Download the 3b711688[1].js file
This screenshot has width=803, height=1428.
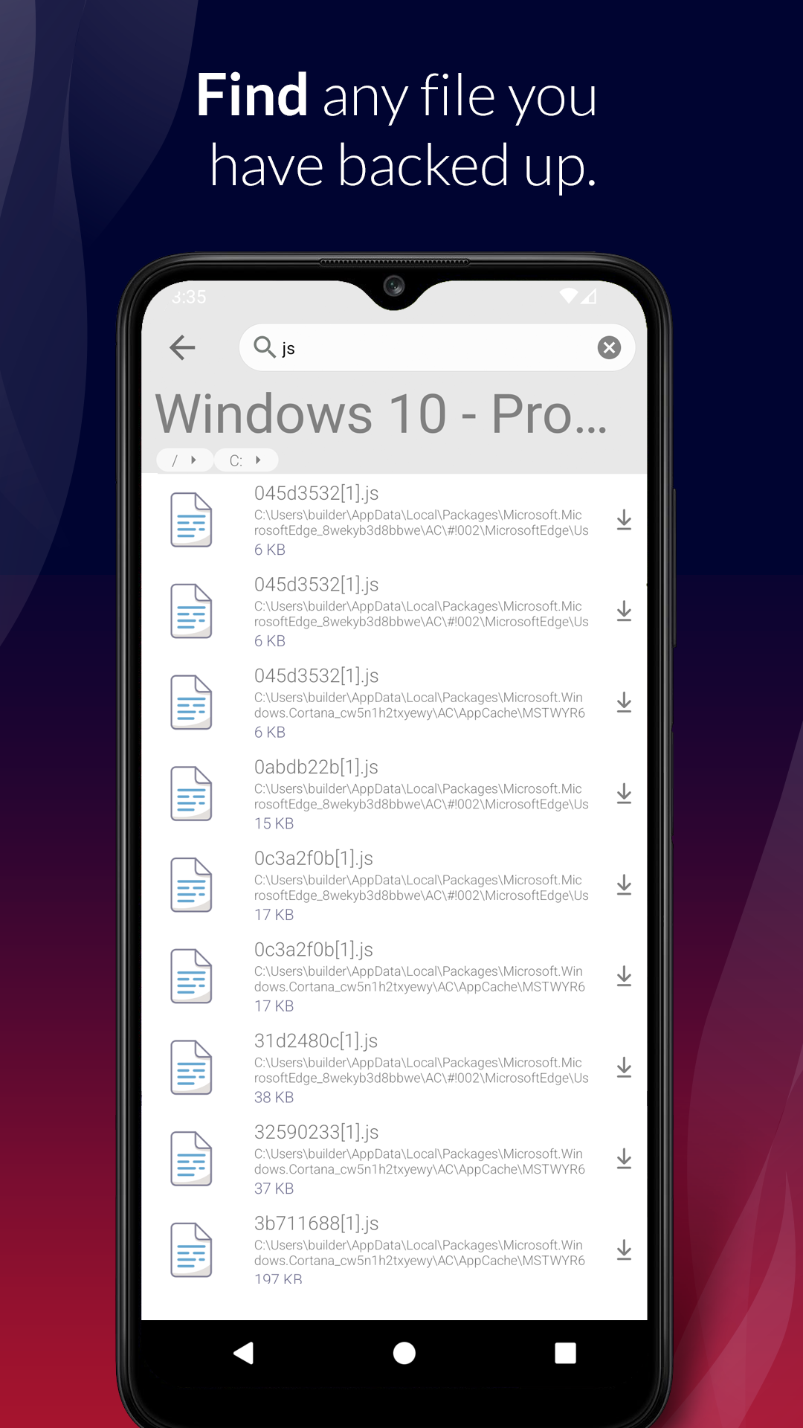coord(624,1251)
